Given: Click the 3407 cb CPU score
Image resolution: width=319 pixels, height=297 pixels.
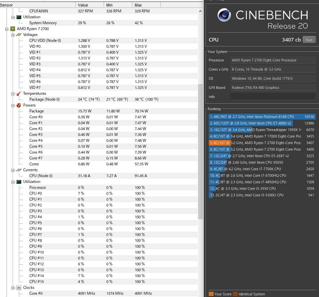Looking at the screenshot, I should pyautogui.click(x=291, y=40).
